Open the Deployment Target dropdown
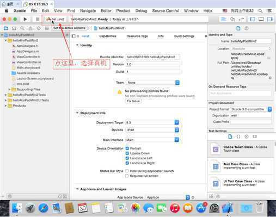276x217 pixels. [x=152, y=122]
